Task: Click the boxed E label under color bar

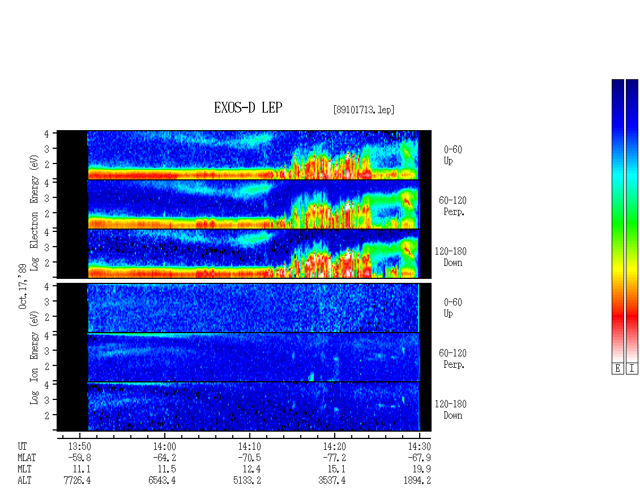Action: coord(617,369)
